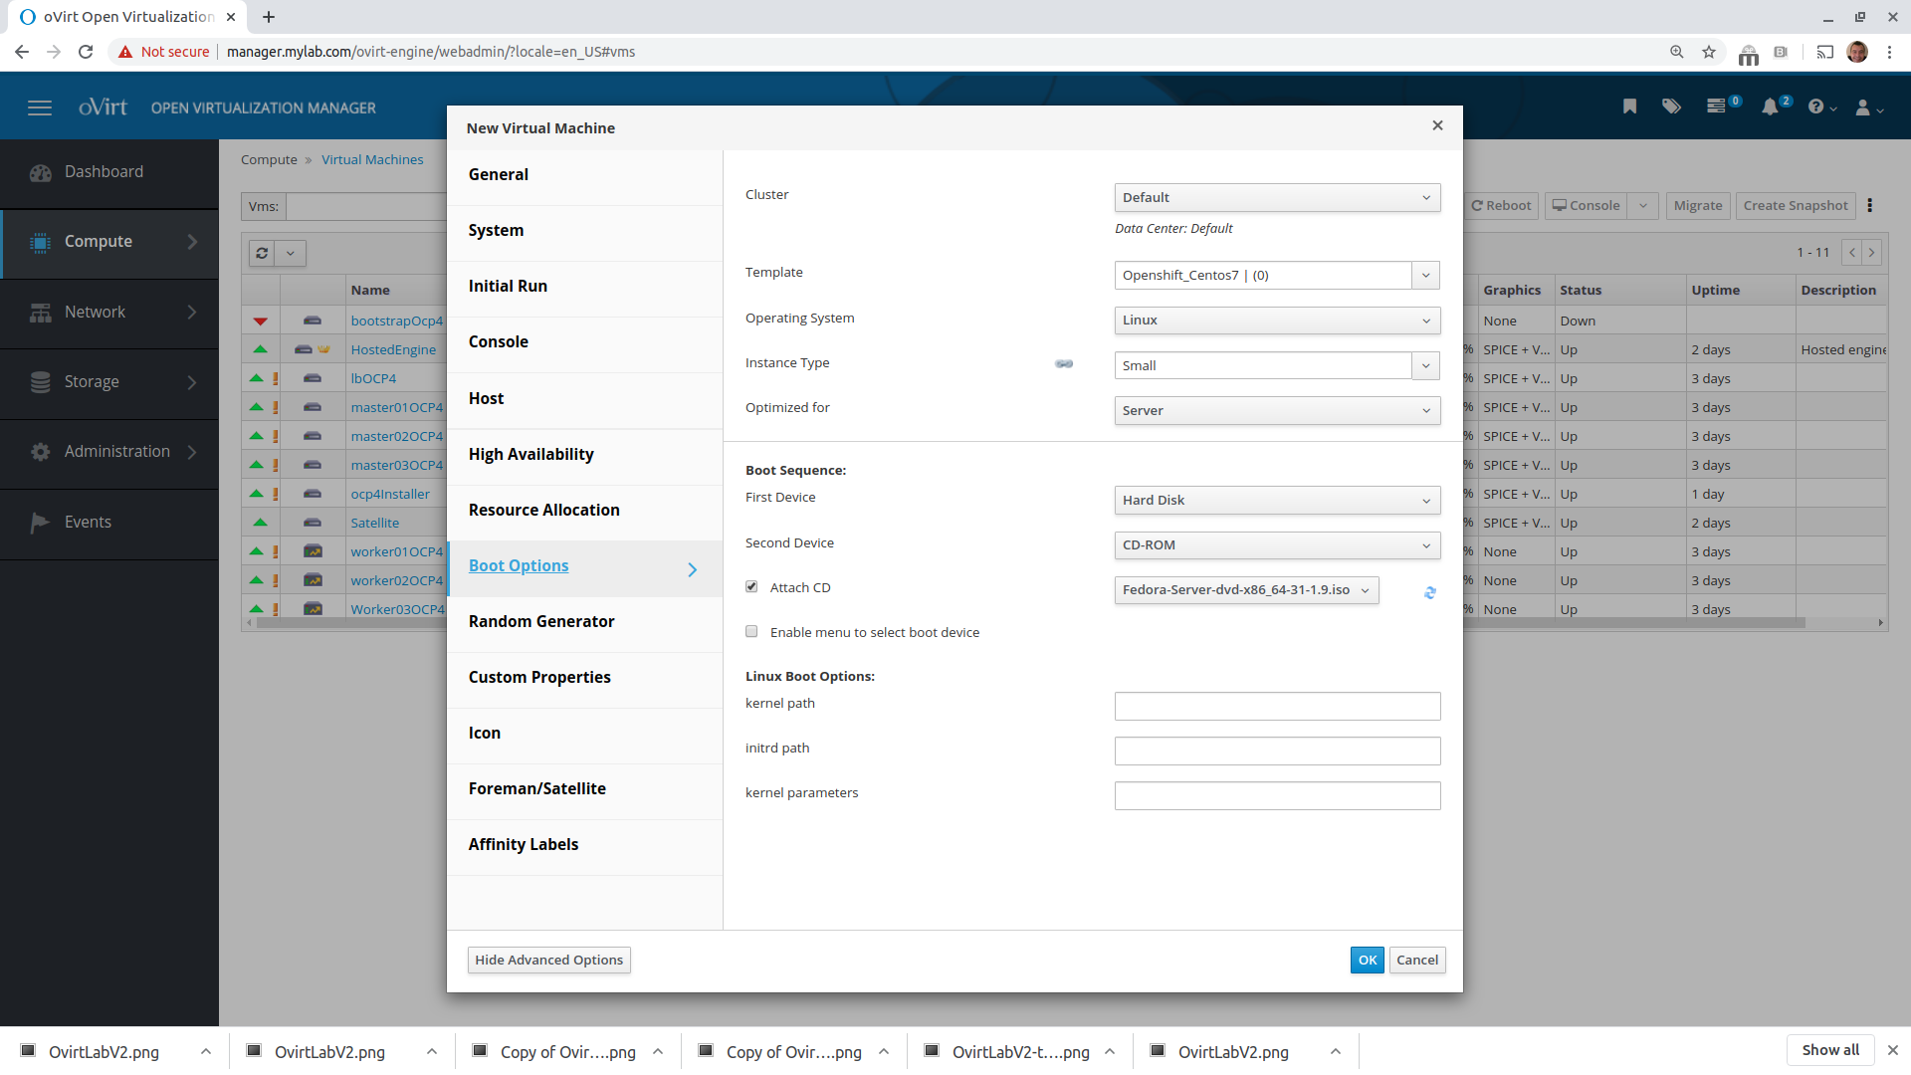The width and height of the screenshot is (1911, 1075).
Task: Click Hide Advanced Options
Action: (548, 960)
